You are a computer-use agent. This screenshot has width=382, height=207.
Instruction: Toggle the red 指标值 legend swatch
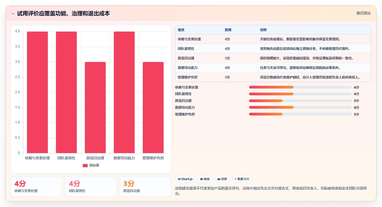(x=85, y=165)
